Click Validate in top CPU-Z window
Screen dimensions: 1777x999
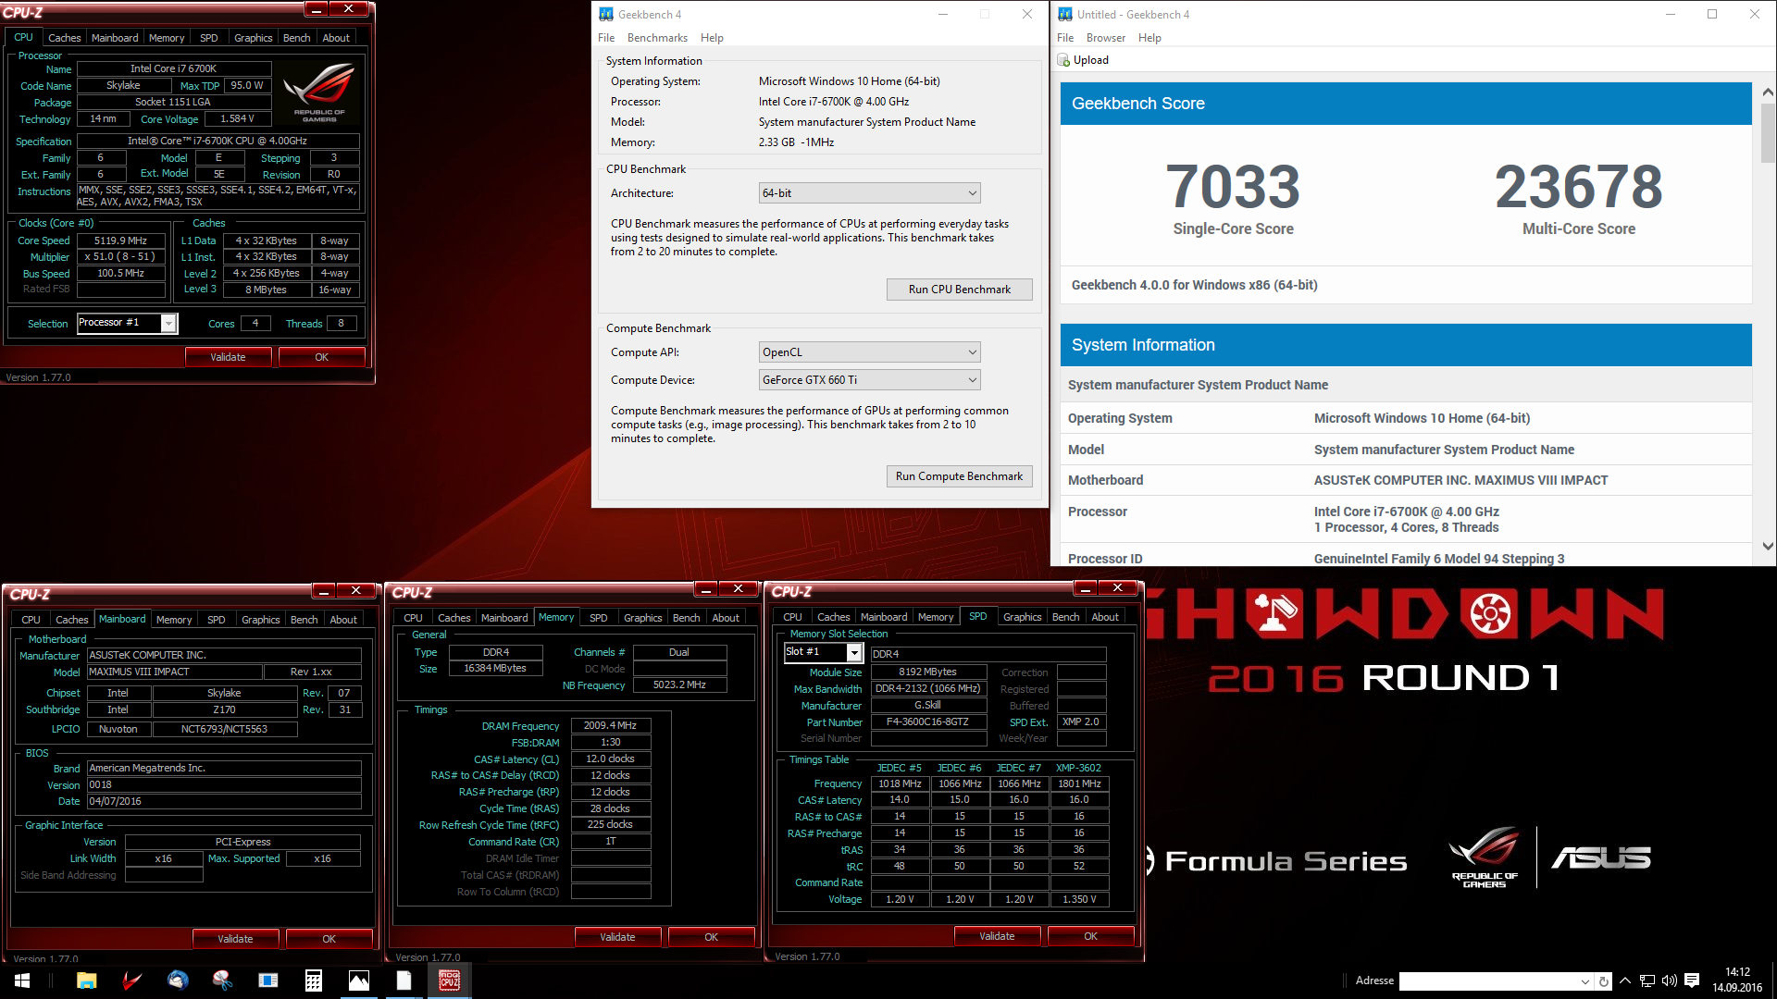point(228,357)
